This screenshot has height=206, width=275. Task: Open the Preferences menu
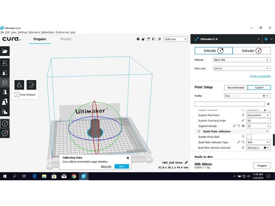pyautogui.click(x=62, y=32)
